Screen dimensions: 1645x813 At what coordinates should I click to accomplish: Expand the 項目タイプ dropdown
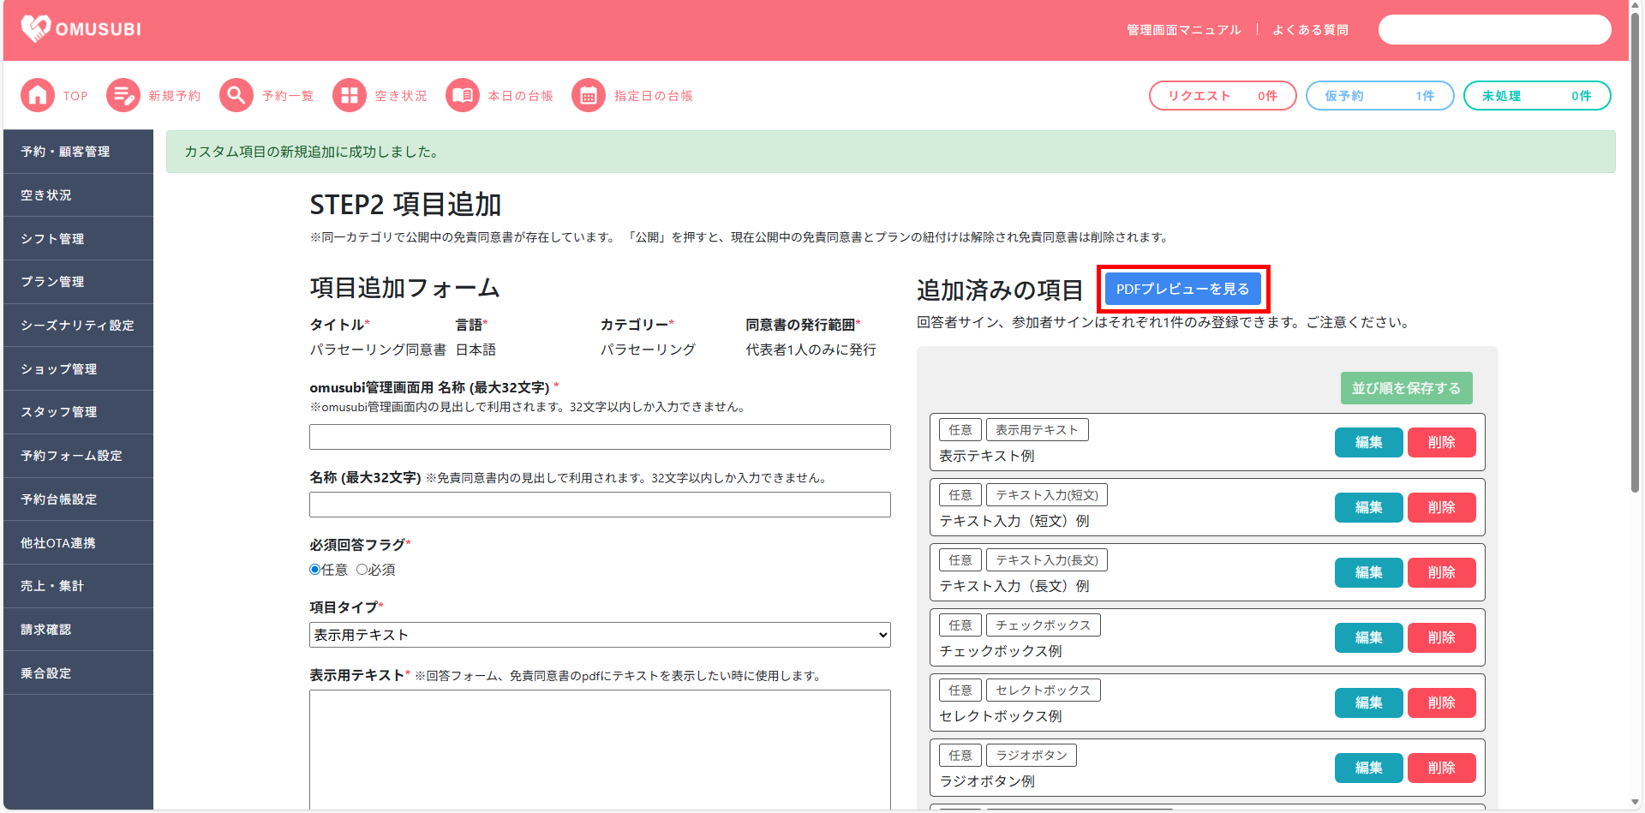click(600, 635)
